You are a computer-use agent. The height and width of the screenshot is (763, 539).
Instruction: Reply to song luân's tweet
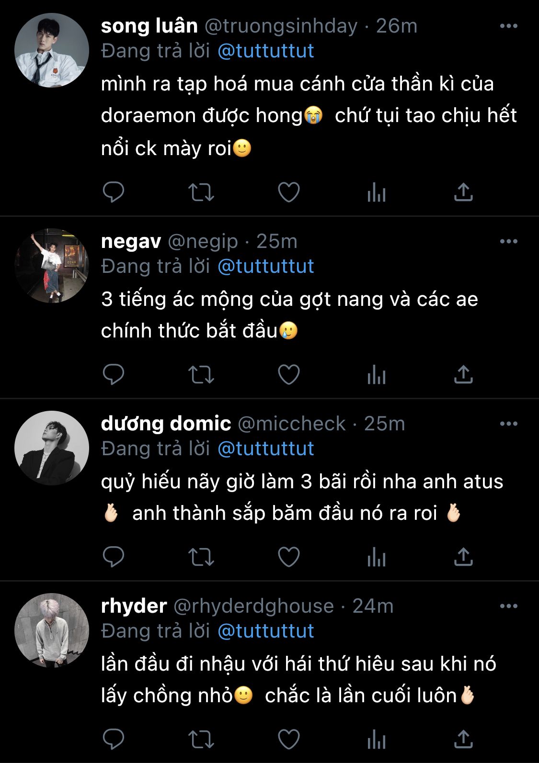114,192
